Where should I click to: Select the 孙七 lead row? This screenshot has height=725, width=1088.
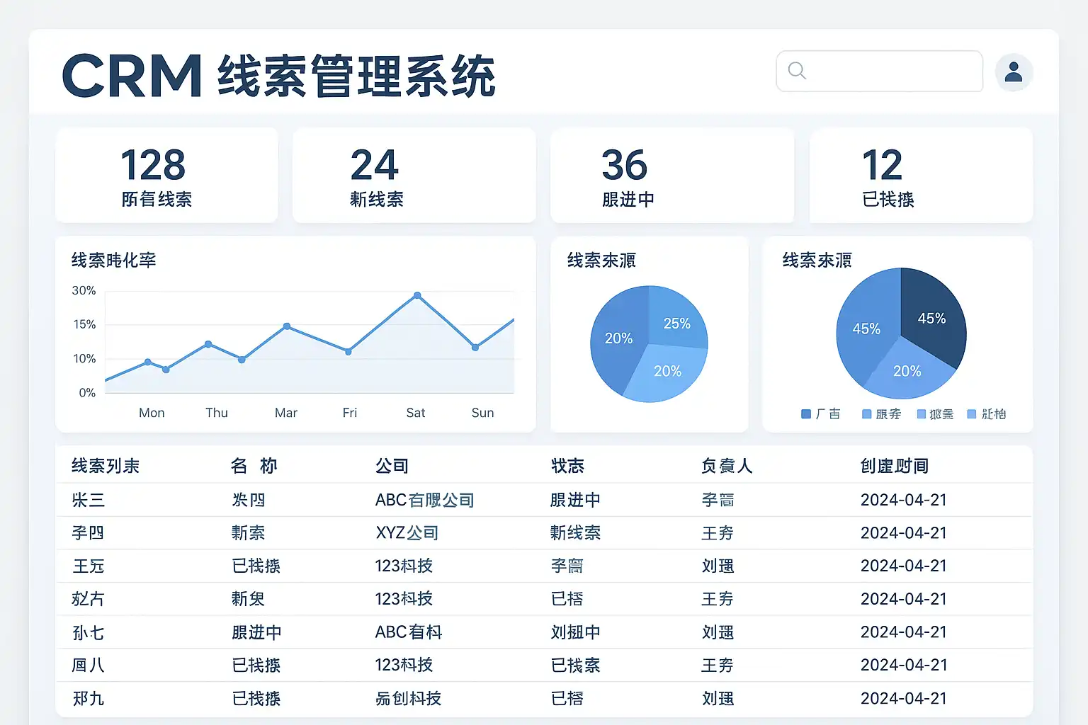[89, 632]
